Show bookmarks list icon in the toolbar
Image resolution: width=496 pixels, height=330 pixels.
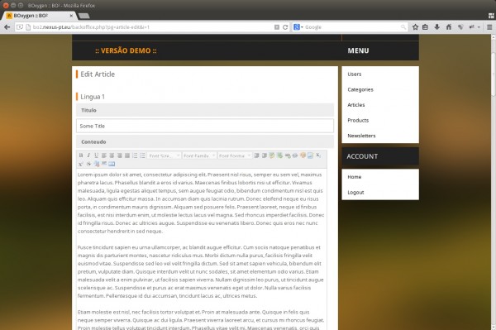425,27
